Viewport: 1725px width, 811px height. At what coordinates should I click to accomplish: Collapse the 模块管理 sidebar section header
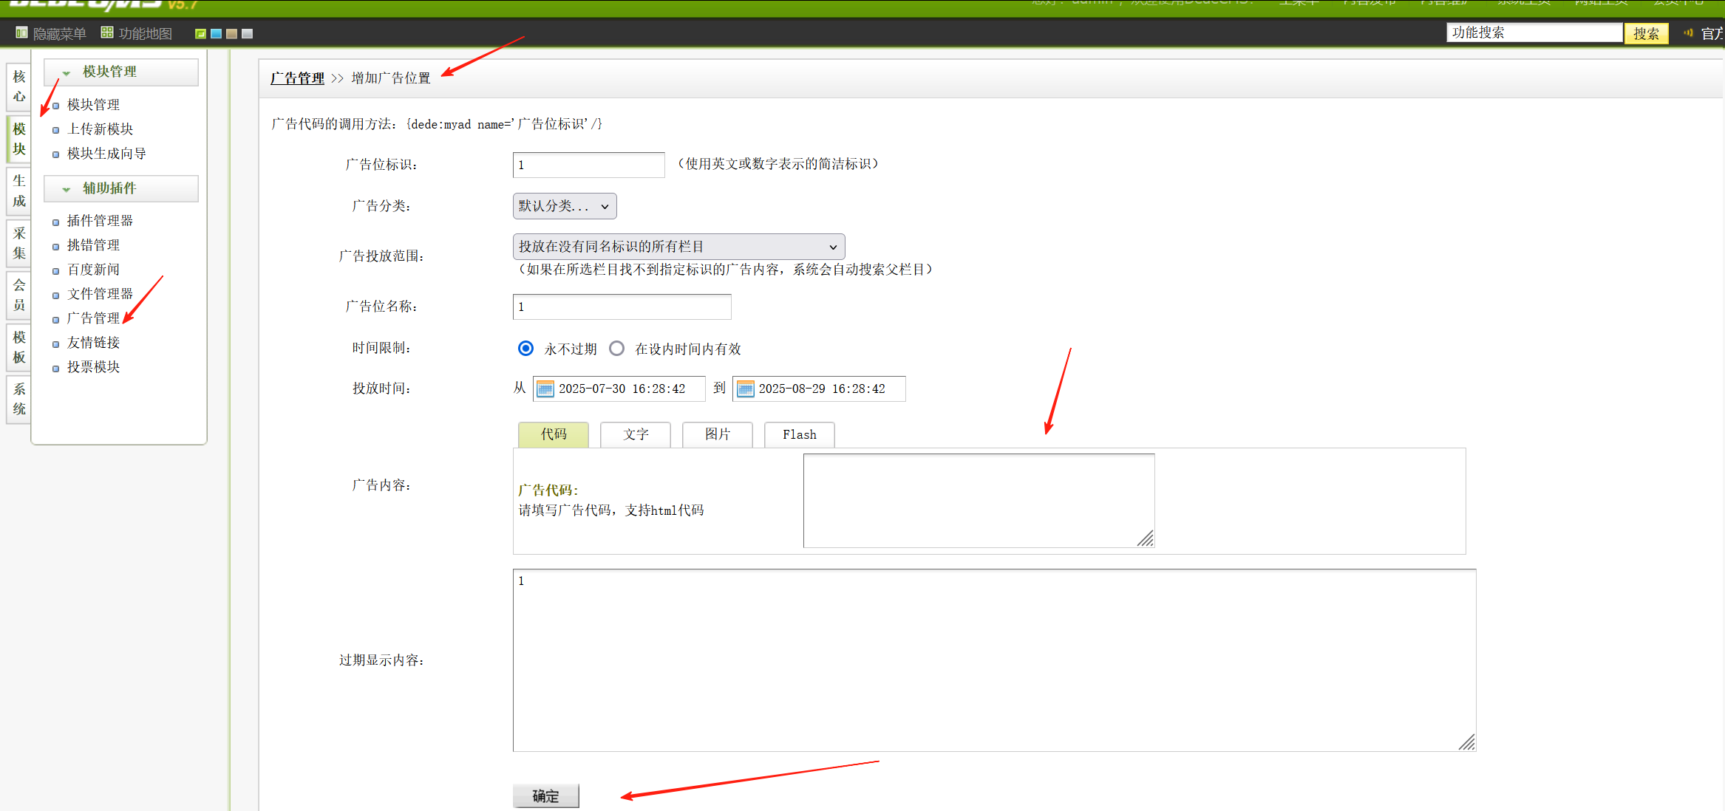click(121, 72)
